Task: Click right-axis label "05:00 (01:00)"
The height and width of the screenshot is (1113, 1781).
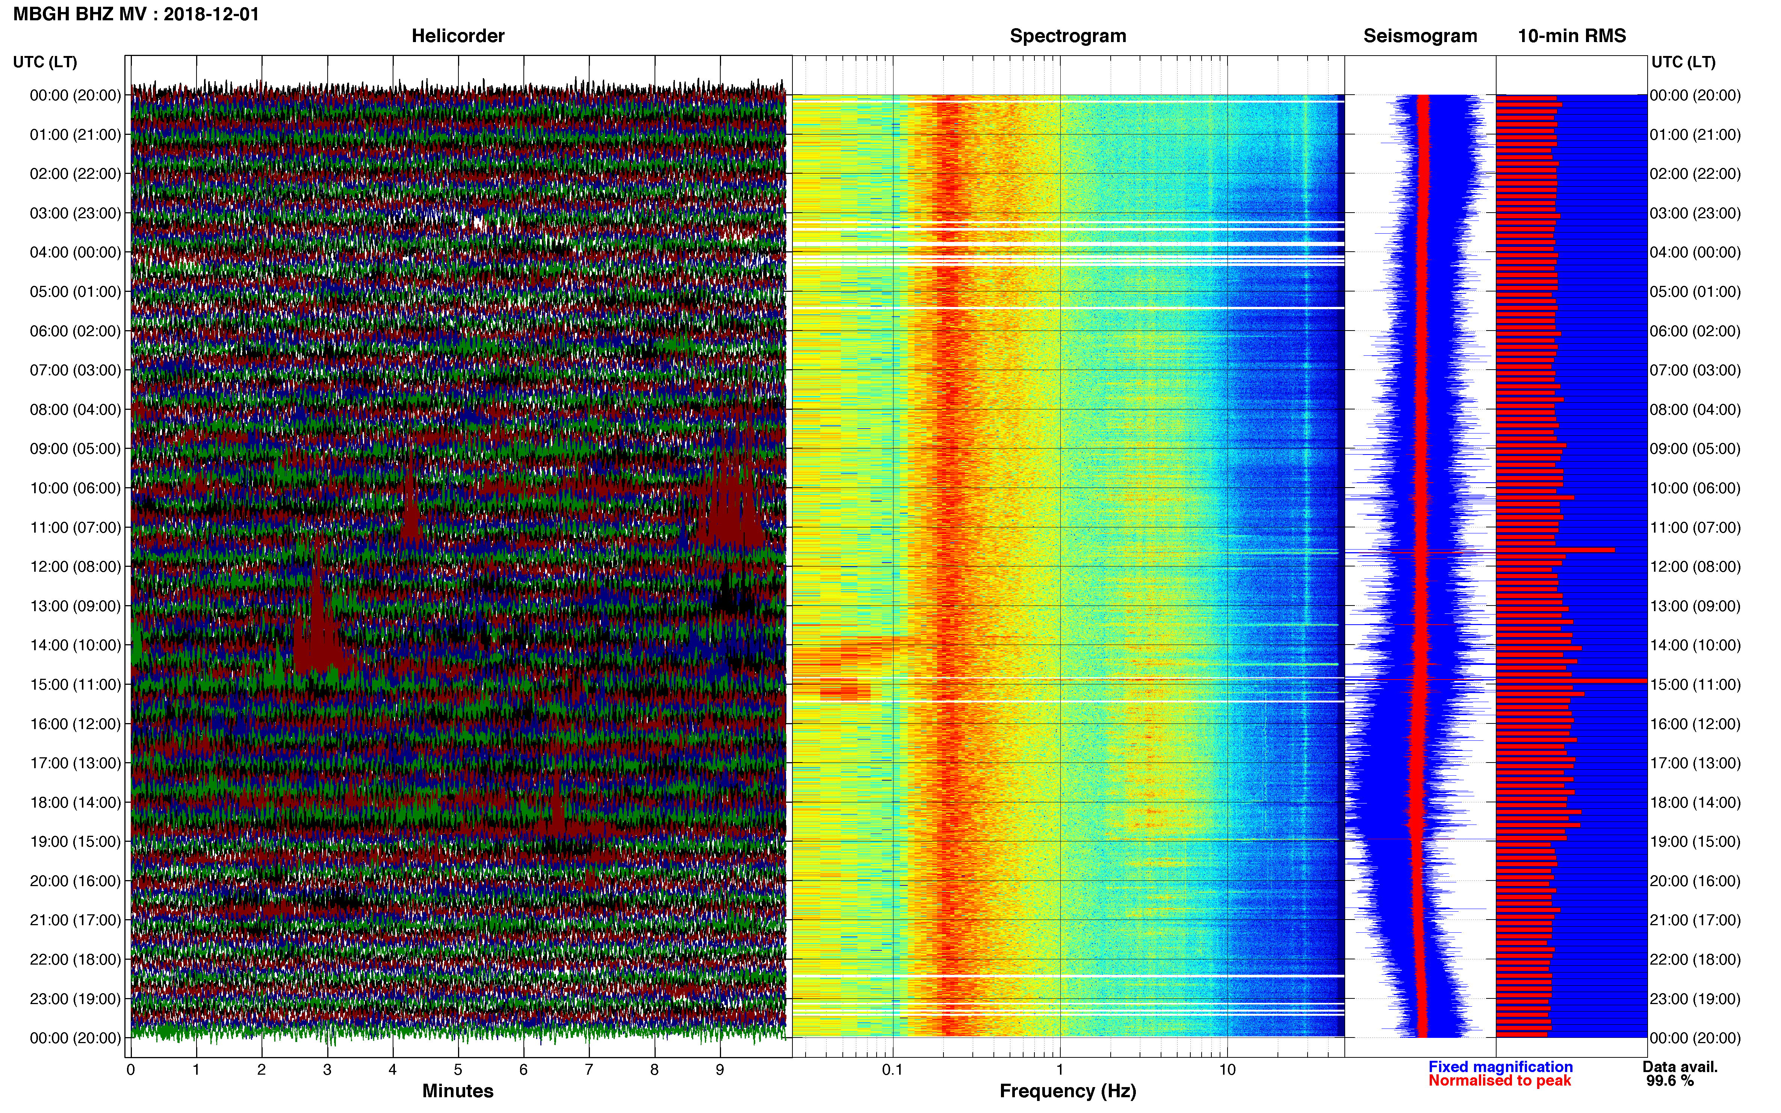Action: 1695,291
